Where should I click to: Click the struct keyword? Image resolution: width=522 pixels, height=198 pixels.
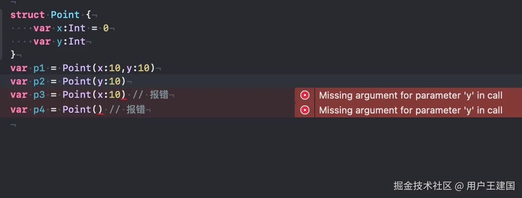coord(27,15)
